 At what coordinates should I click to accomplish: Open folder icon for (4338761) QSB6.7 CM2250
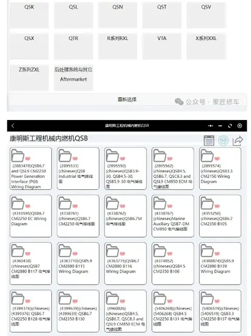coord(65,203)
